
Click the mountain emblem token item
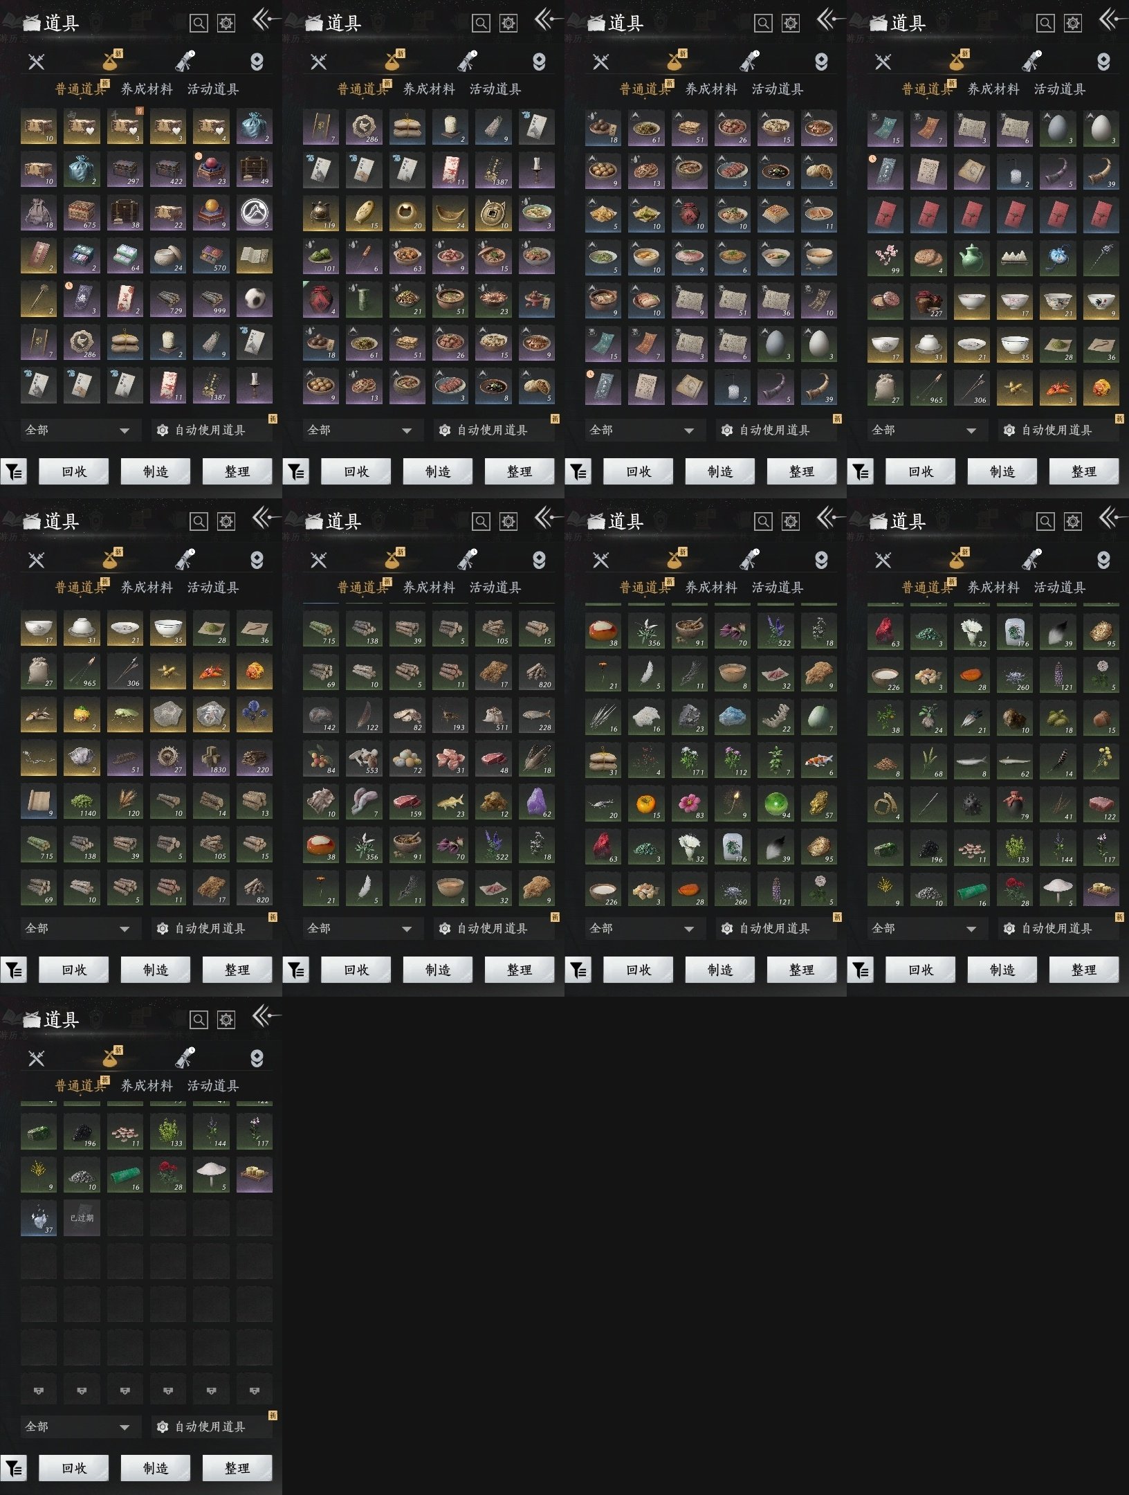pos(254,213)
